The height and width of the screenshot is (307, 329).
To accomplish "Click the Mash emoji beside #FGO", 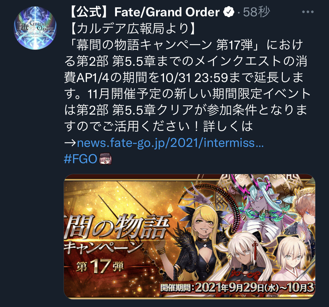I will [105, 159].
